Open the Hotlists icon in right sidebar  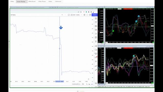(96, 34)
